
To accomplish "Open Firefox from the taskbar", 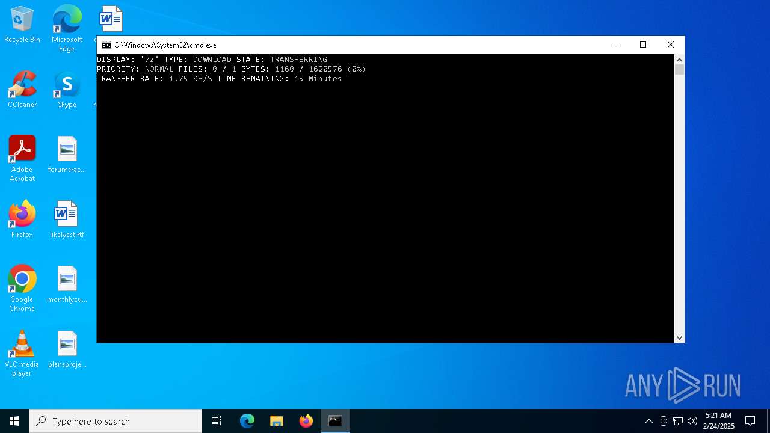I will 306,421.
